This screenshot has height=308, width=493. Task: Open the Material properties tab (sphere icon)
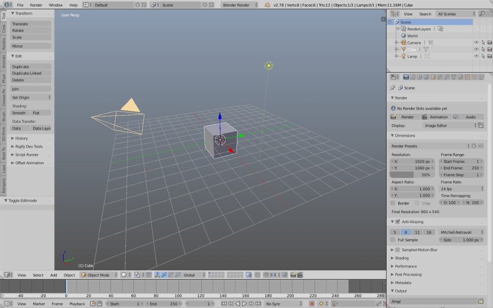pyautogui.click(x=460, y=77)
